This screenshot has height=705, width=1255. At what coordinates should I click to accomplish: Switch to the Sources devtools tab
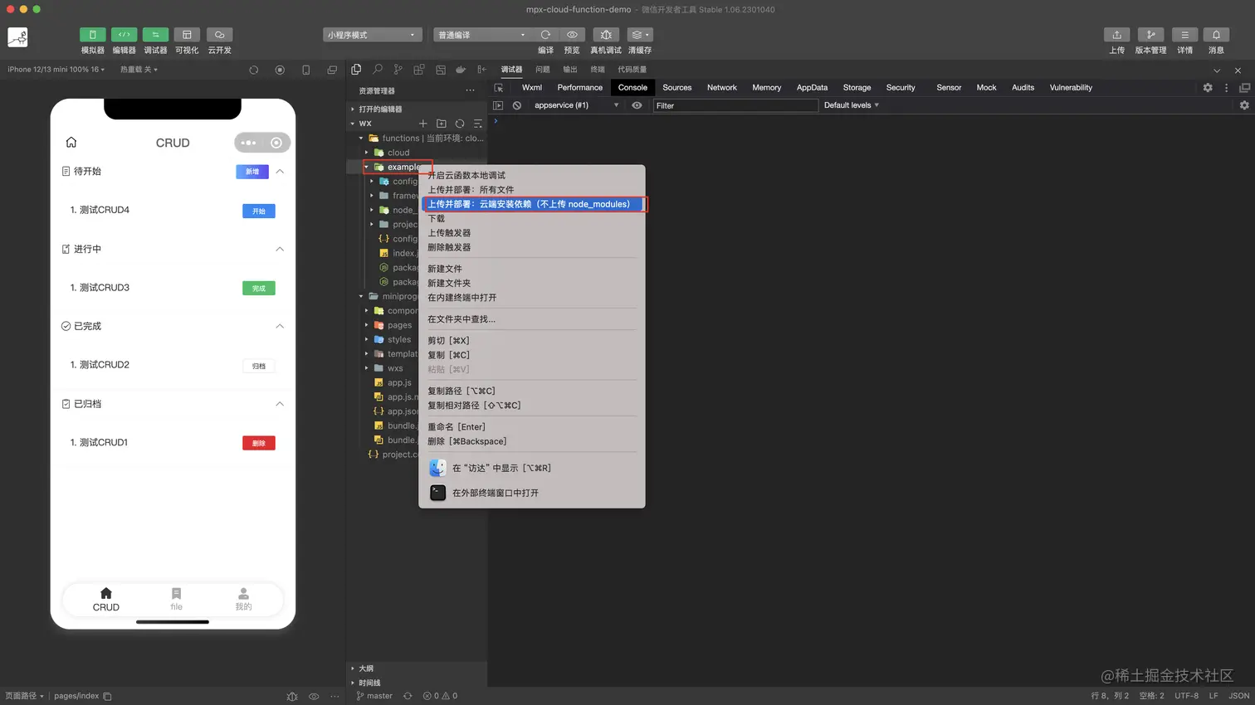coord(676,87)
